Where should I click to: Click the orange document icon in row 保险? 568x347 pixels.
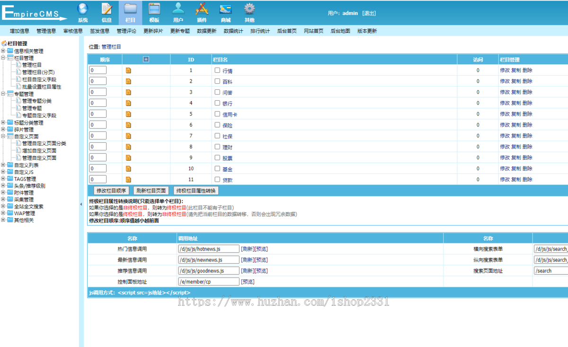[128, 125]
